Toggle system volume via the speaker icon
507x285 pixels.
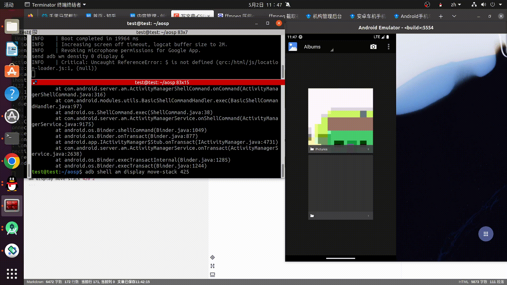(x=483, y=4)
